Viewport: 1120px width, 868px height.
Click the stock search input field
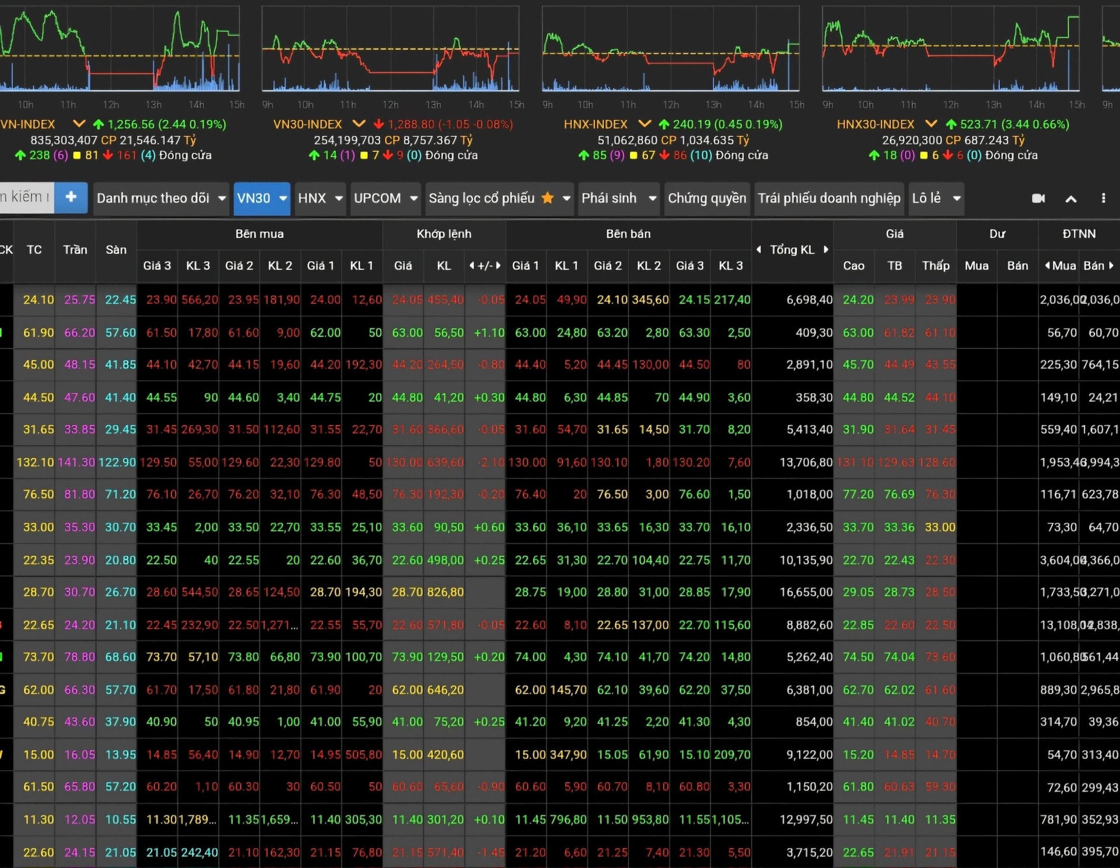tap(26, 197)
